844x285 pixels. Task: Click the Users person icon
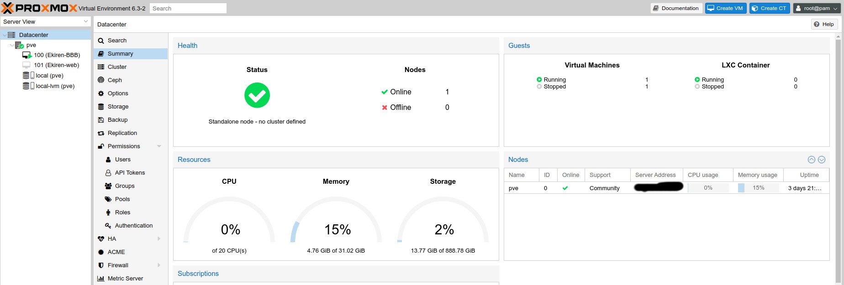click(108, 160)
